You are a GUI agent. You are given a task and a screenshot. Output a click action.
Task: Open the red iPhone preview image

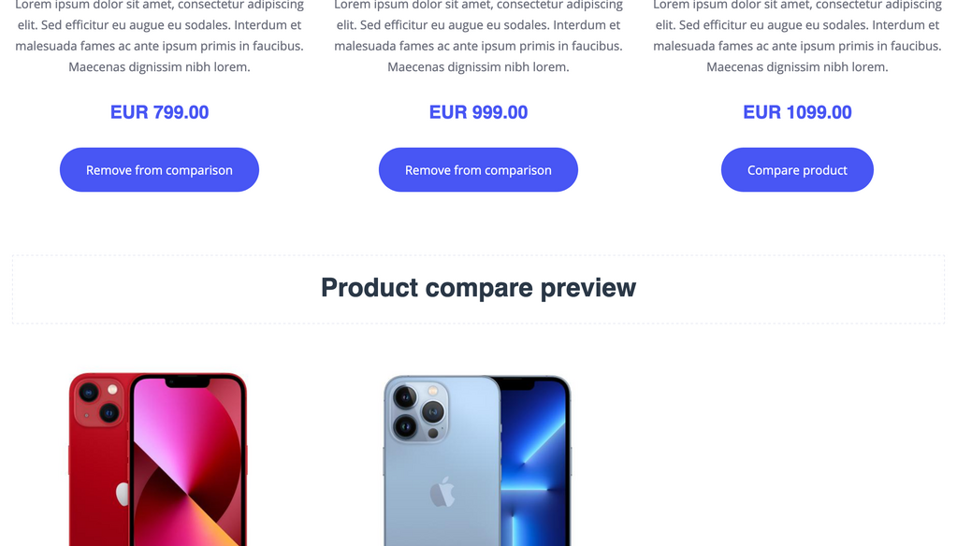tap(158, 459)
